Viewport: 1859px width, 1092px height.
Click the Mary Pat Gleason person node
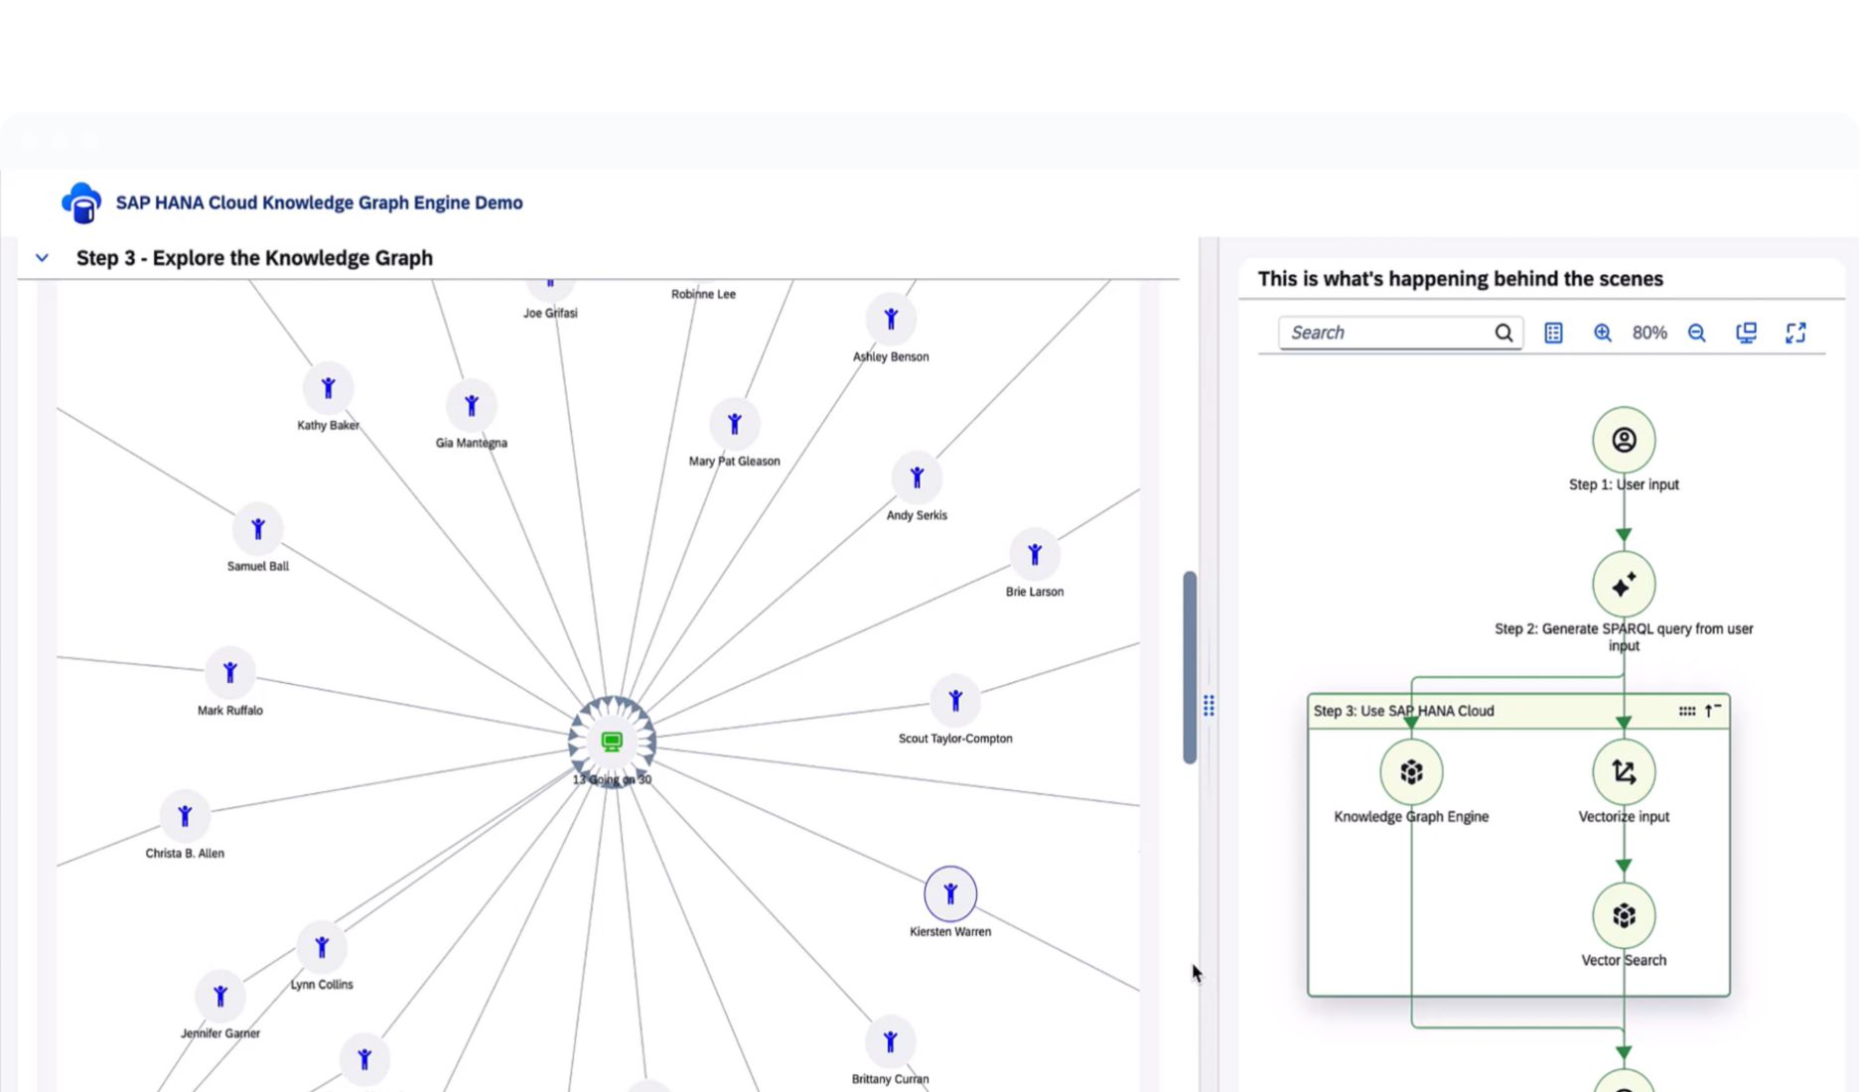point(735,424)
